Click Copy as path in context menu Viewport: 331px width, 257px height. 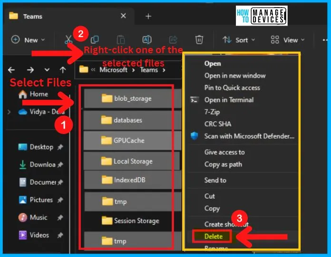pyautogui.click(x=223, y=164)
